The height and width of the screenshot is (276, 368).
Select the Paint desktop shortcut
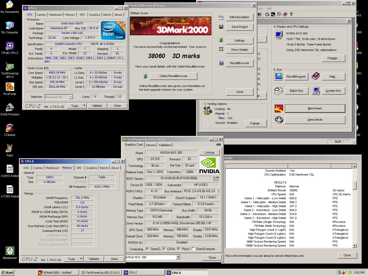pyautogui.click(x=10, y=150)
